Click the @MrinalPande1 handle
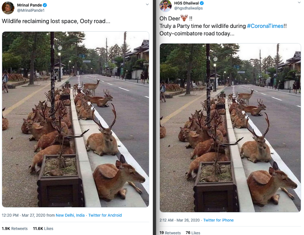Viewport: 304px width, 235px height. point(31,10)
